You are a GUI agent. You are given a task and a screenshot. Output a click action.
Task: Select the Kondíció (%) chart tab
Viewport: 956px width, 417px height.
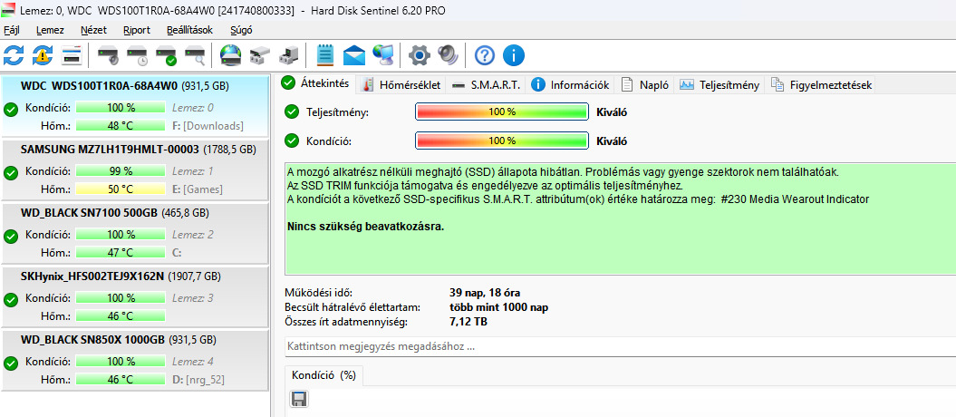coord(323,375)
